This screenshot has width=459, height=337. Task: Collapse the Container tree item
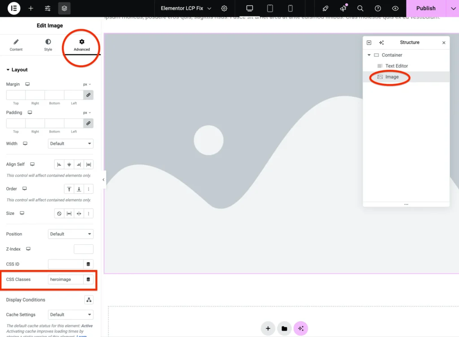click(x=369, y=55)
